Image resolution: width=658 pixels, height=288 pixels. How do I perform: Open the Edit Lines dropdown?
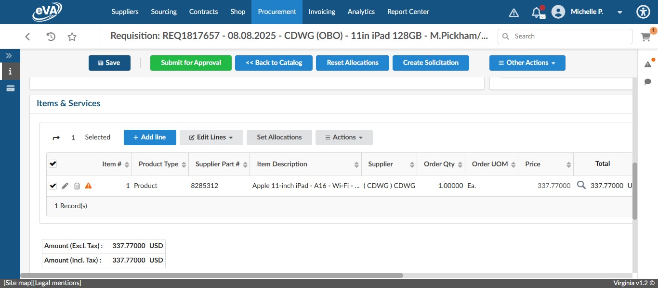coord(211,138)
